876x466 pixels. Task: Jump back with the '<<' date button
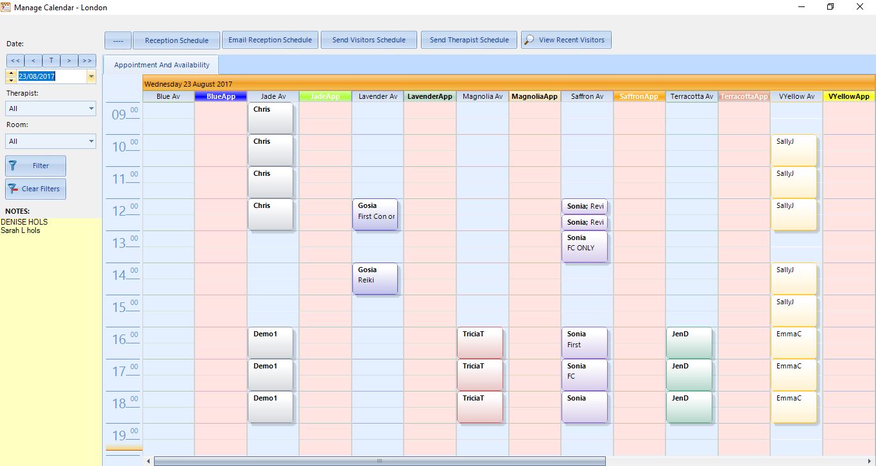15,60
